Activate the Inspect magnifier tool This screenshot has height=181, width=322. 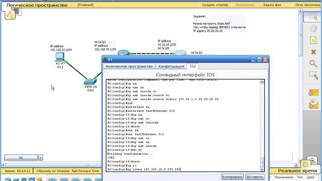pyautogui.click(x=313, y=64)
